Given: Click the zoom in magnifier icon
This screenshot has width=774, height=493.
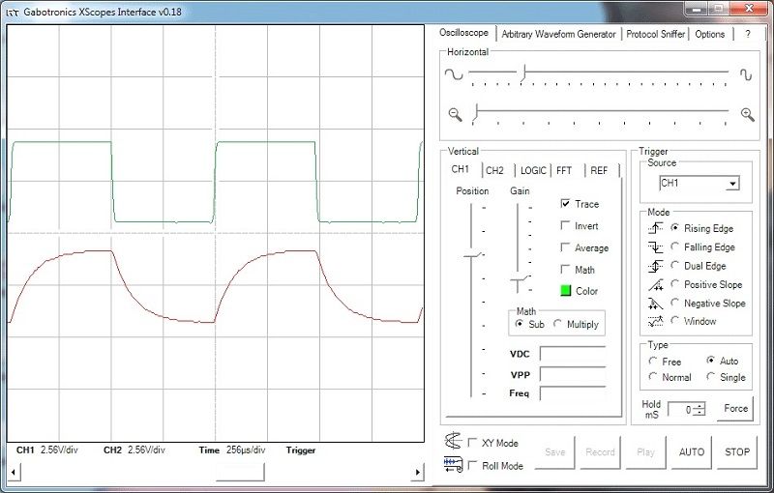Looking at the screenshot, I should (x=748, y=115).
